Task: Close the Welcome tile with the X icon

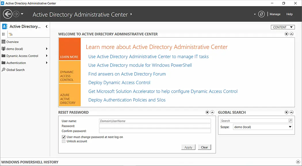Action: [x=286, y=34]
